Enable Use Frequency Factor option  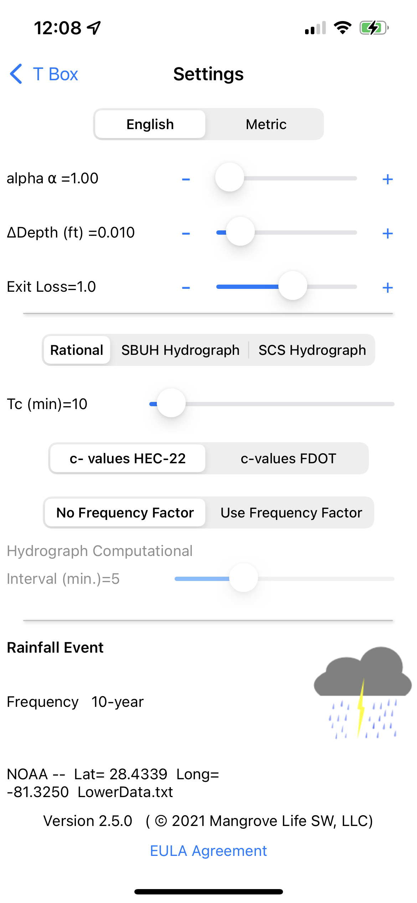tap(291, 513)
